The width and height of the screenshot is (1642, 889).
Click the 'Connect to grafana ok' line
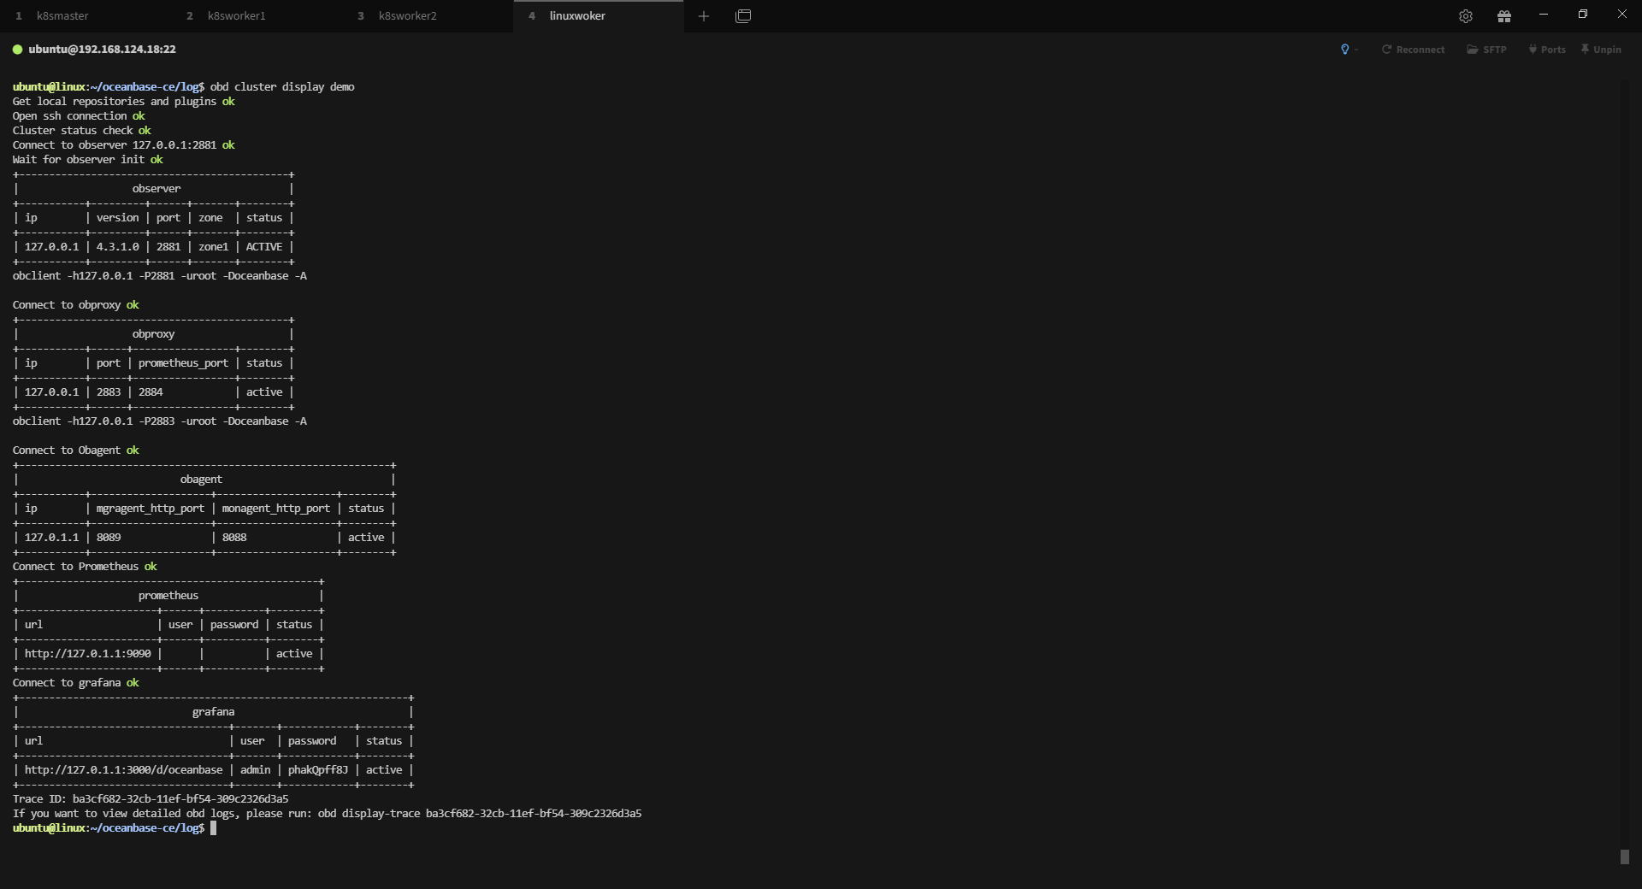coord(75,683)
